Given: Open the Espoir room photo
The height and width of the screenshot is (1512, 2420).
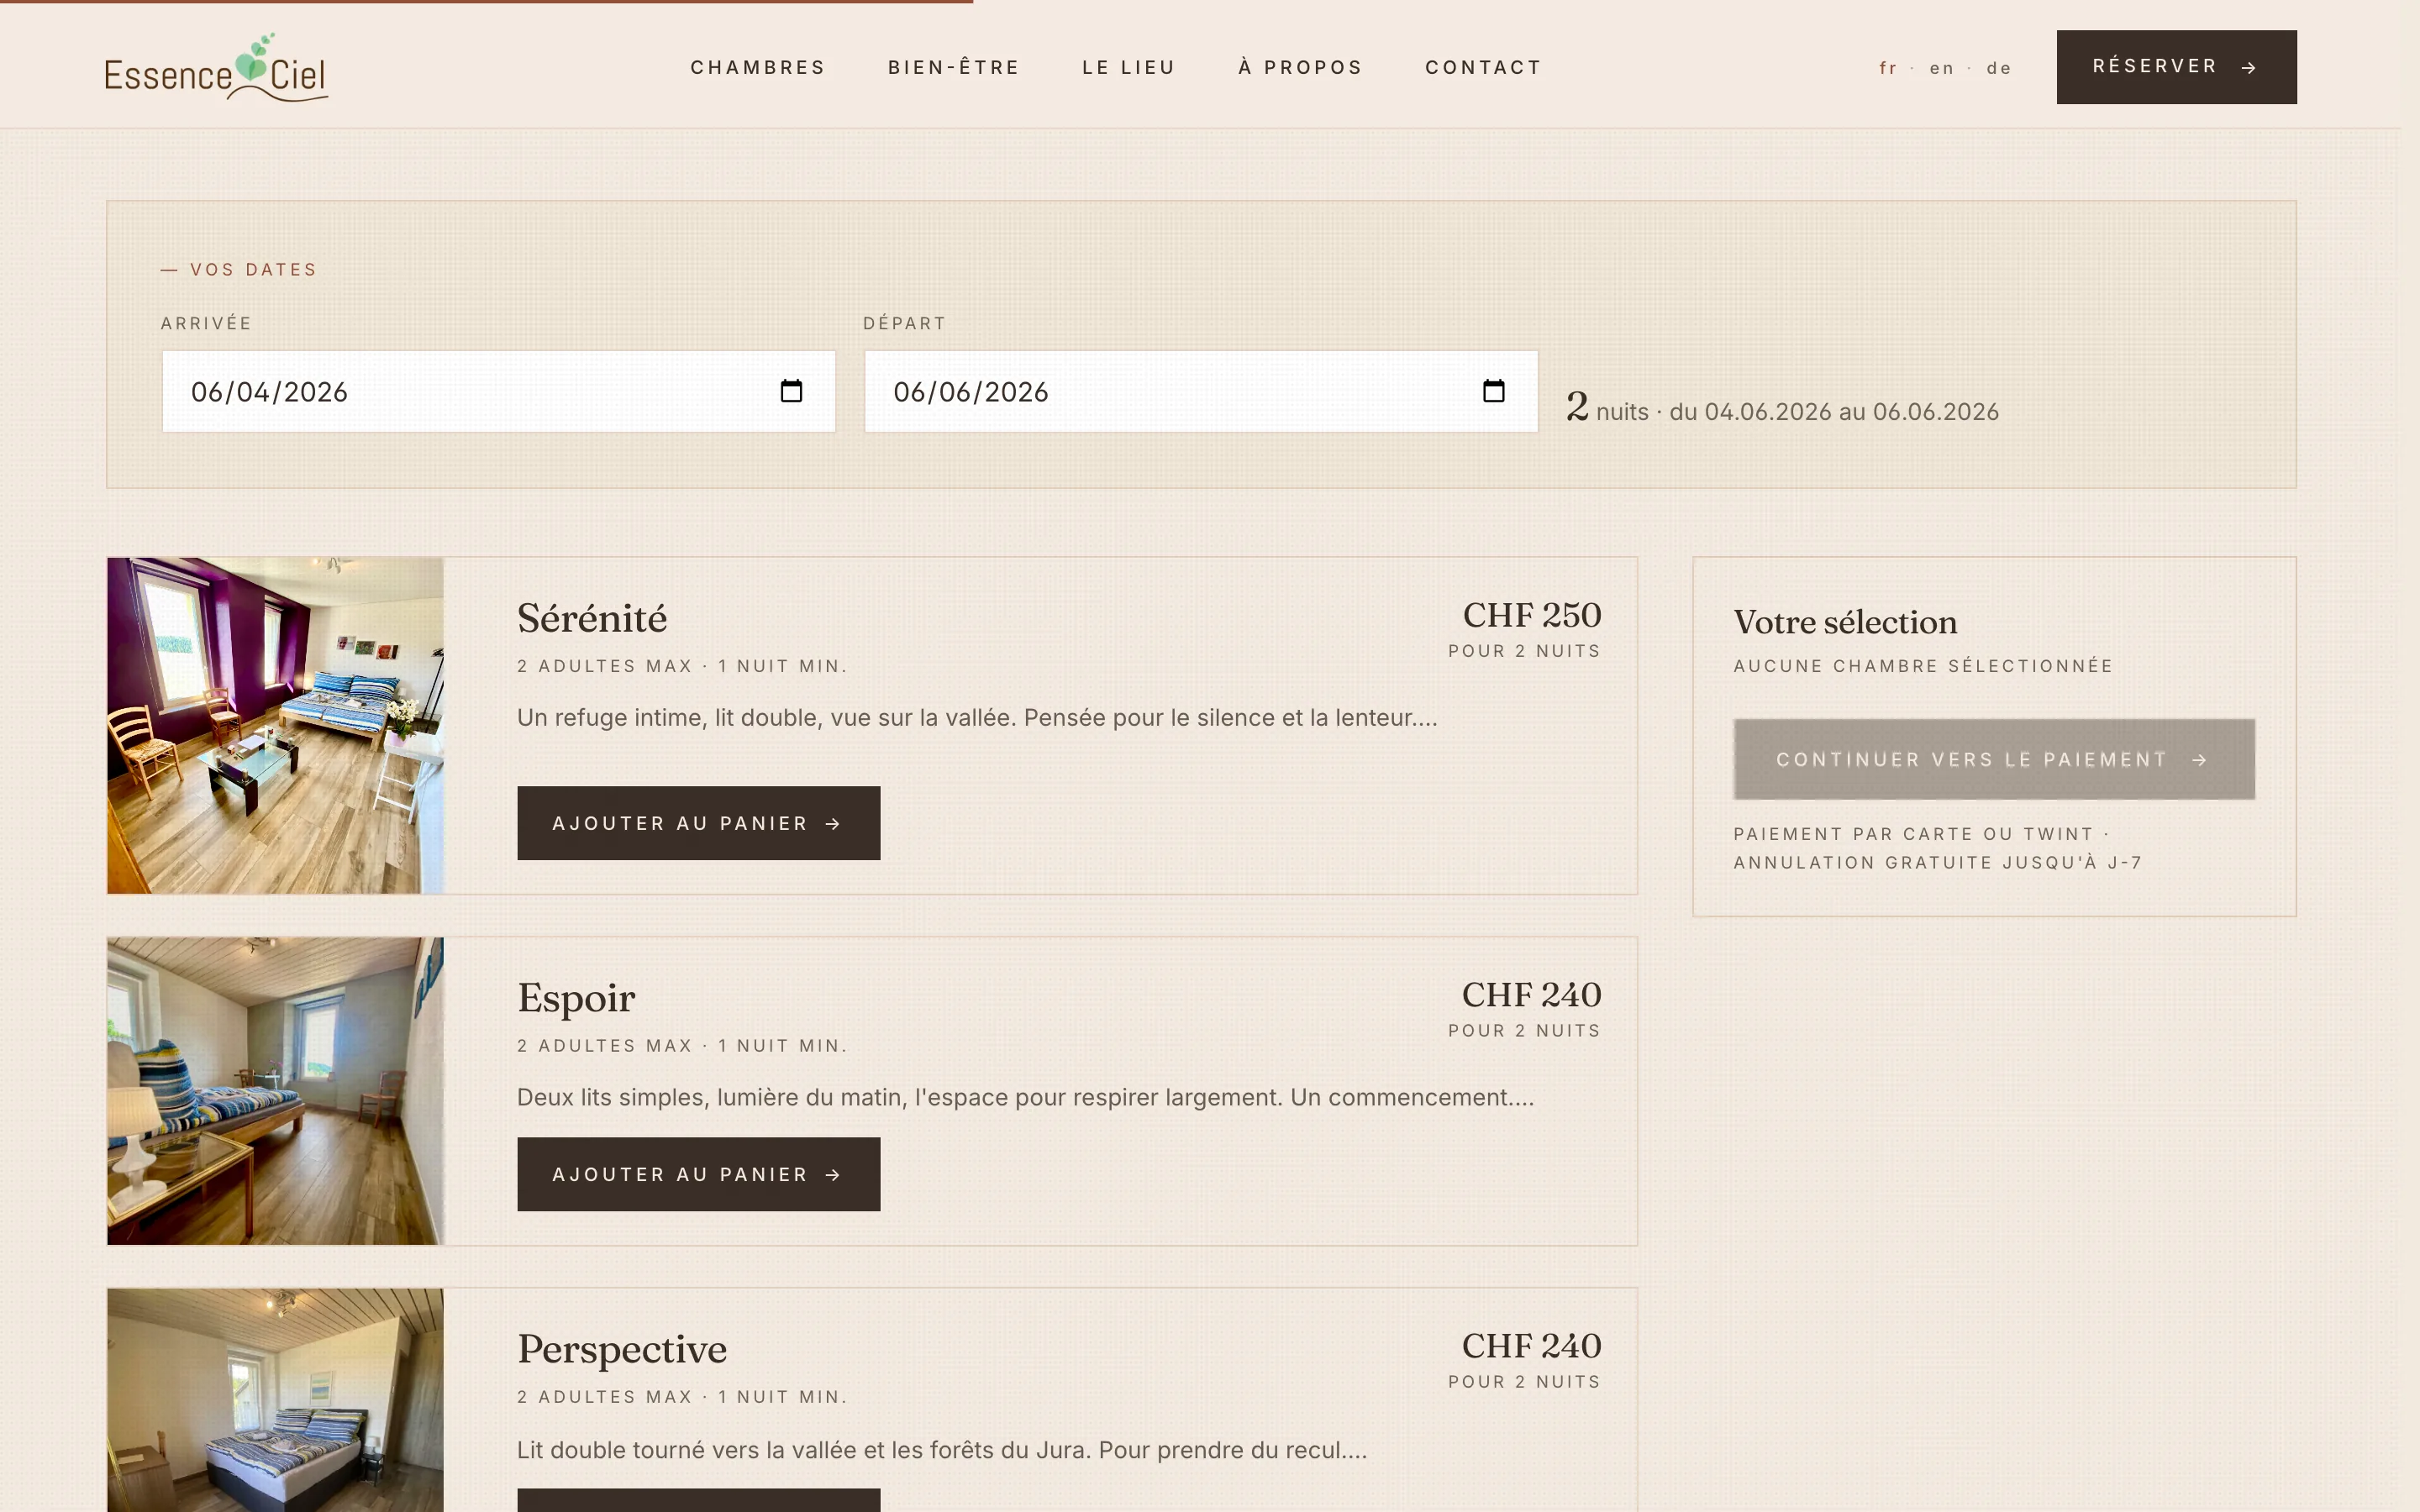Looking at the screenshot, I should [x=275, y=1091].
